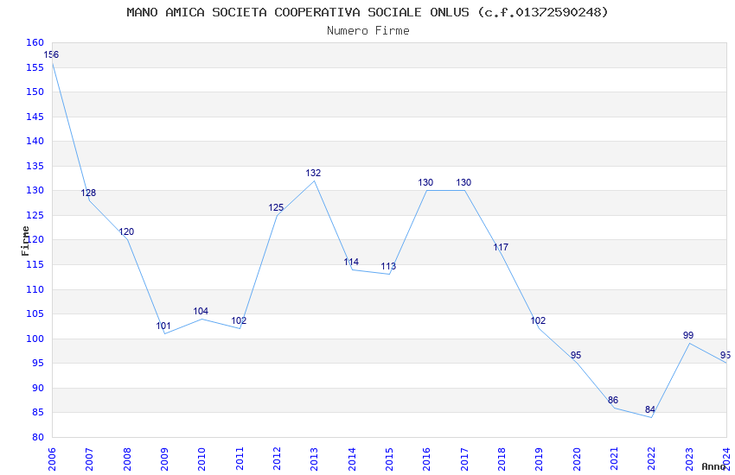735x475 pixels.
Task: Click the x-axis year label 2016
Action: click(x=426, y=459)
